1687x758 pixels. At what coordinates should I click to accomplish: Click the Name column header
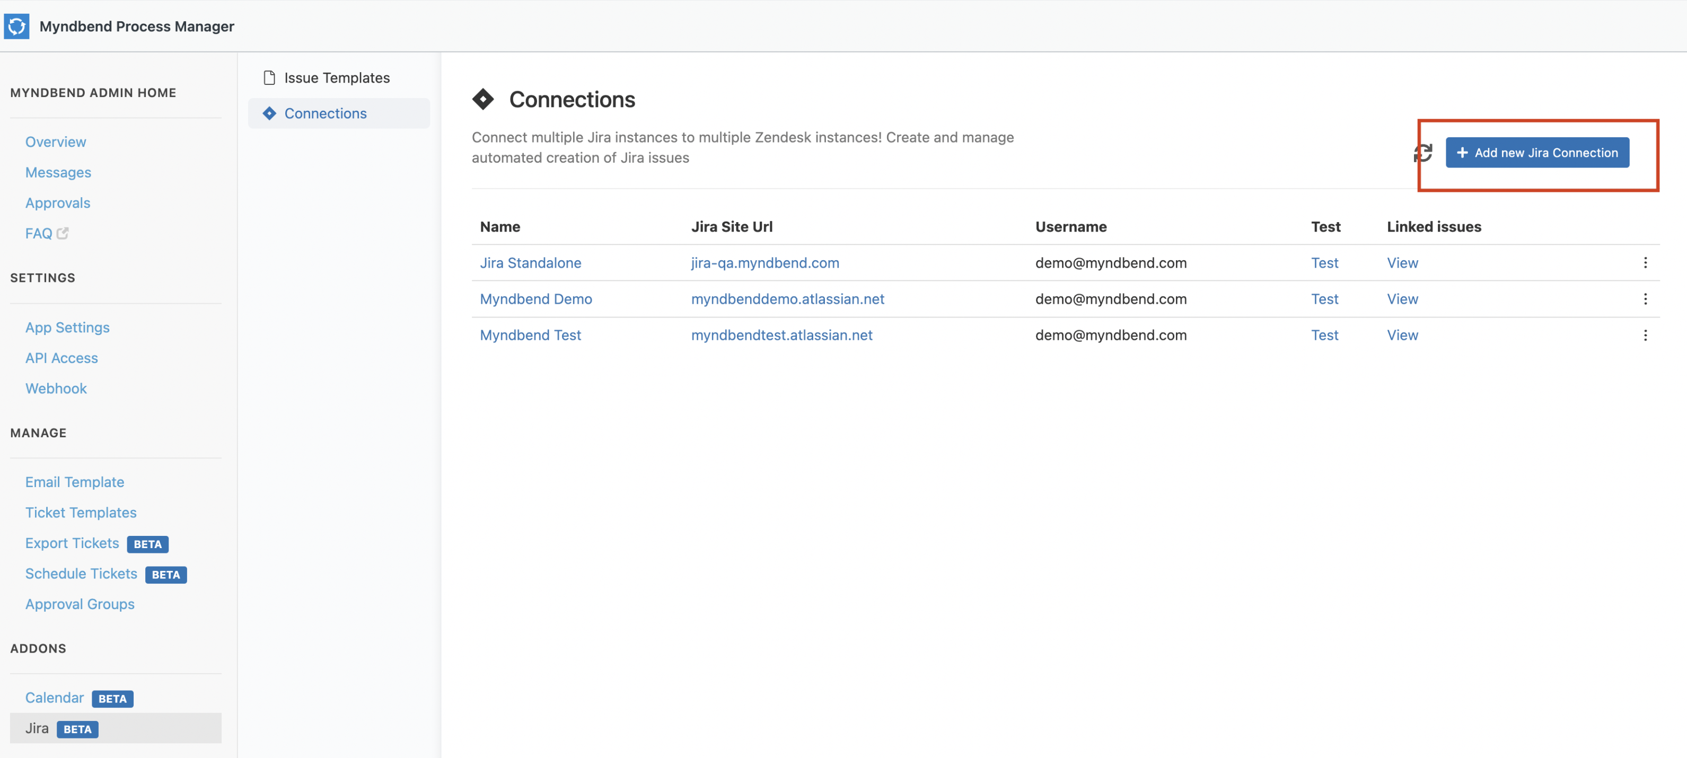[x=500, y=226]
